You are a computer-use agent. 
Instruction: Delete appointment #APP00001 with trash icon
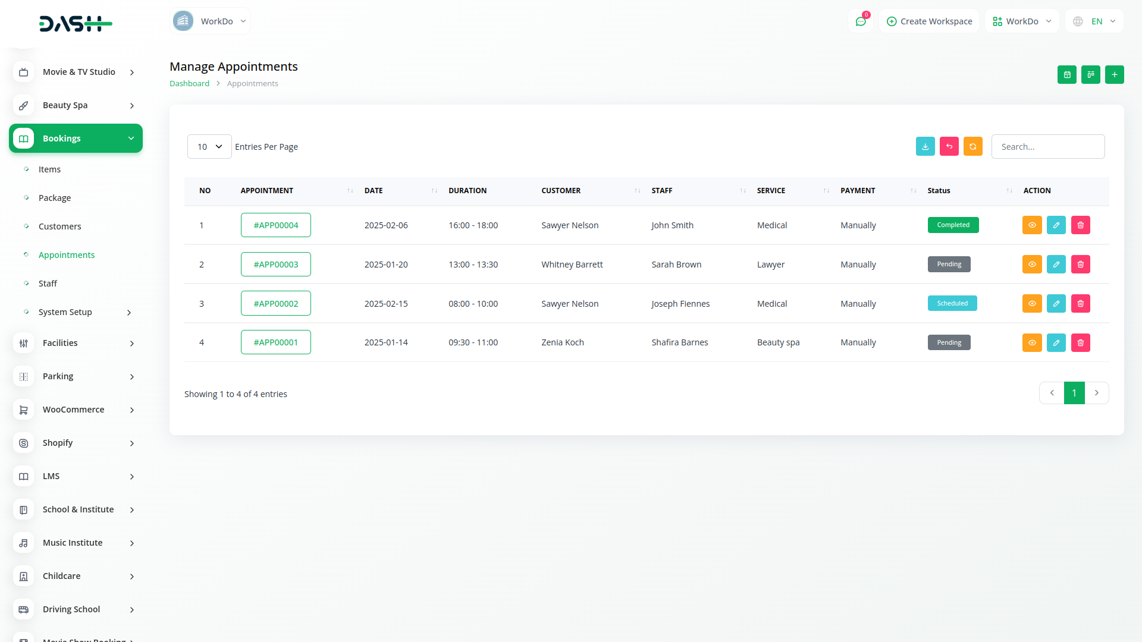[1080, 343]
